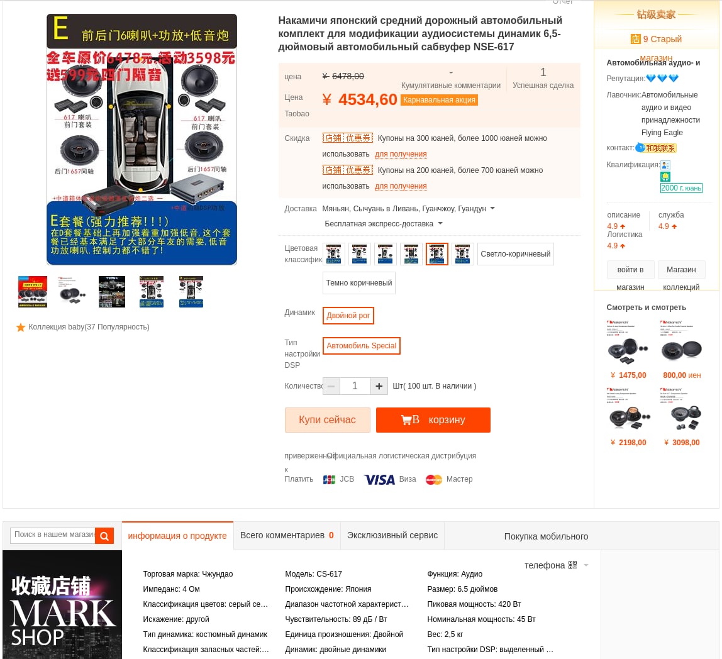The image size is (722, 659).
Task: Click the orange shop icon beside 9 Старый
Action: pyautogui.click(x=635, y=39)
